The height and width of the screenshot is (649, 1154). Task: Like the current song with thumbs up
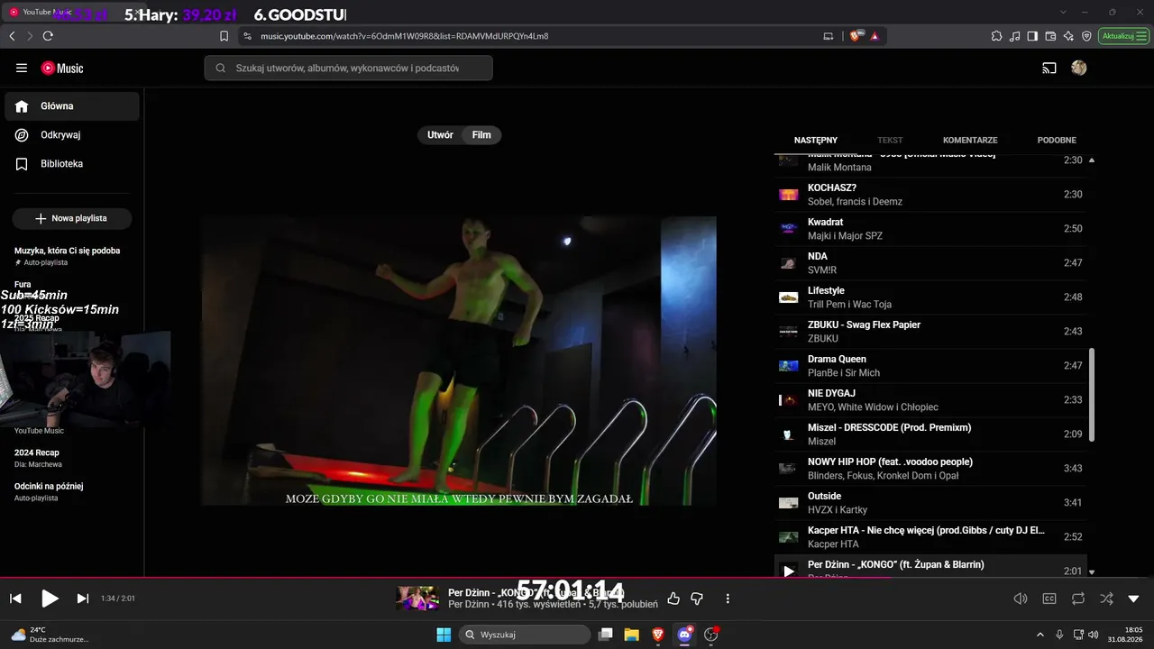click(673, 599)
